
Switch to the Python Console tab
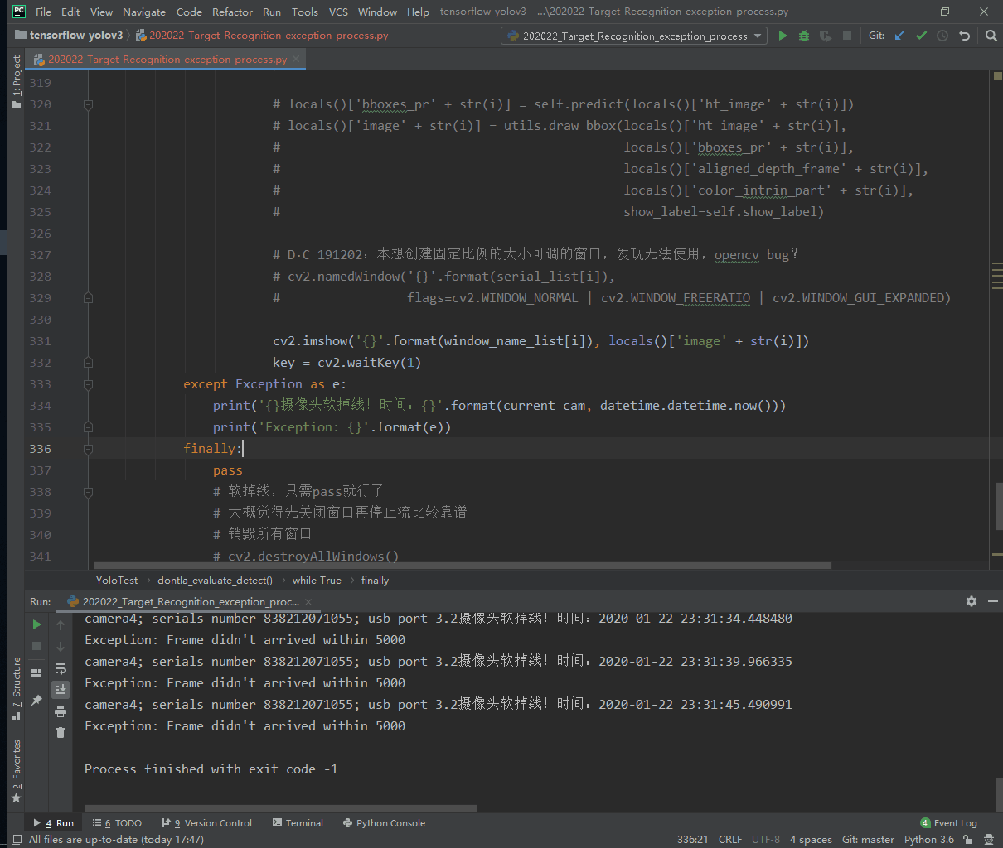384,822
